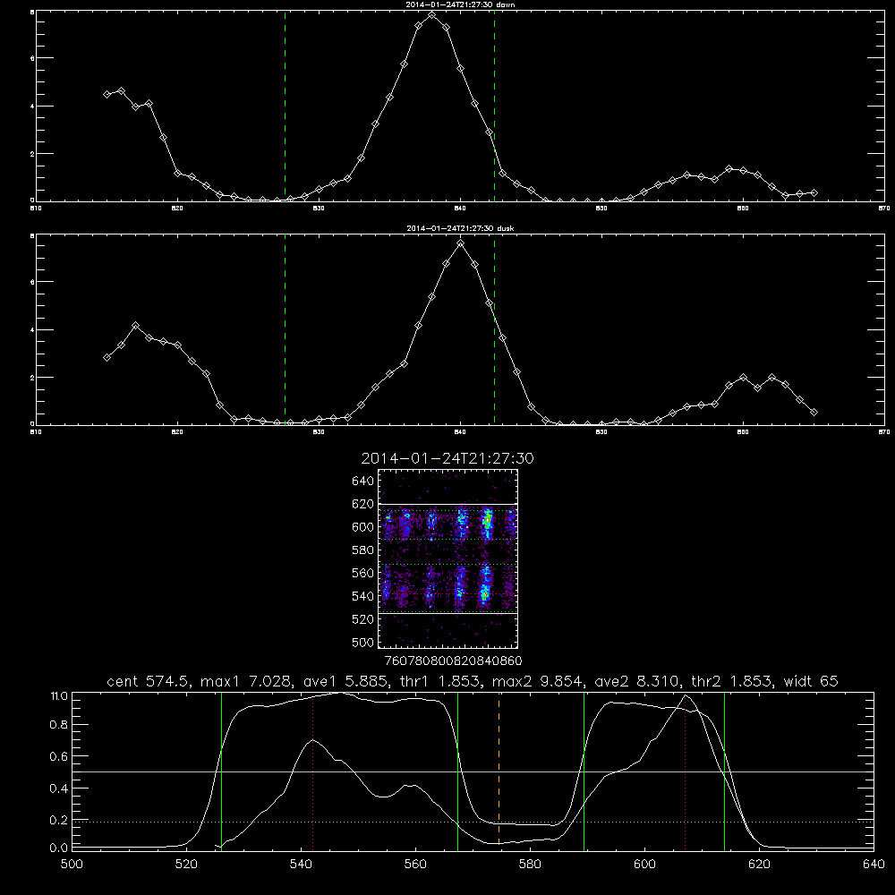Select the 'ave1 5.885' value in stats line
This screenshot has width=895, height=895.
coord(348,681)
